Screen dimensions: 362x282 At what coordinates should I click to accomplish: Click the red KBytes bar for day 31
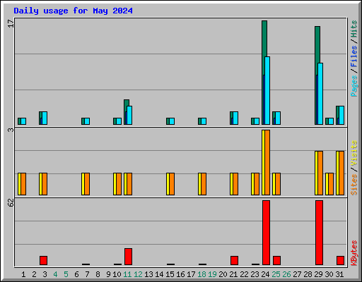[340, 260]
